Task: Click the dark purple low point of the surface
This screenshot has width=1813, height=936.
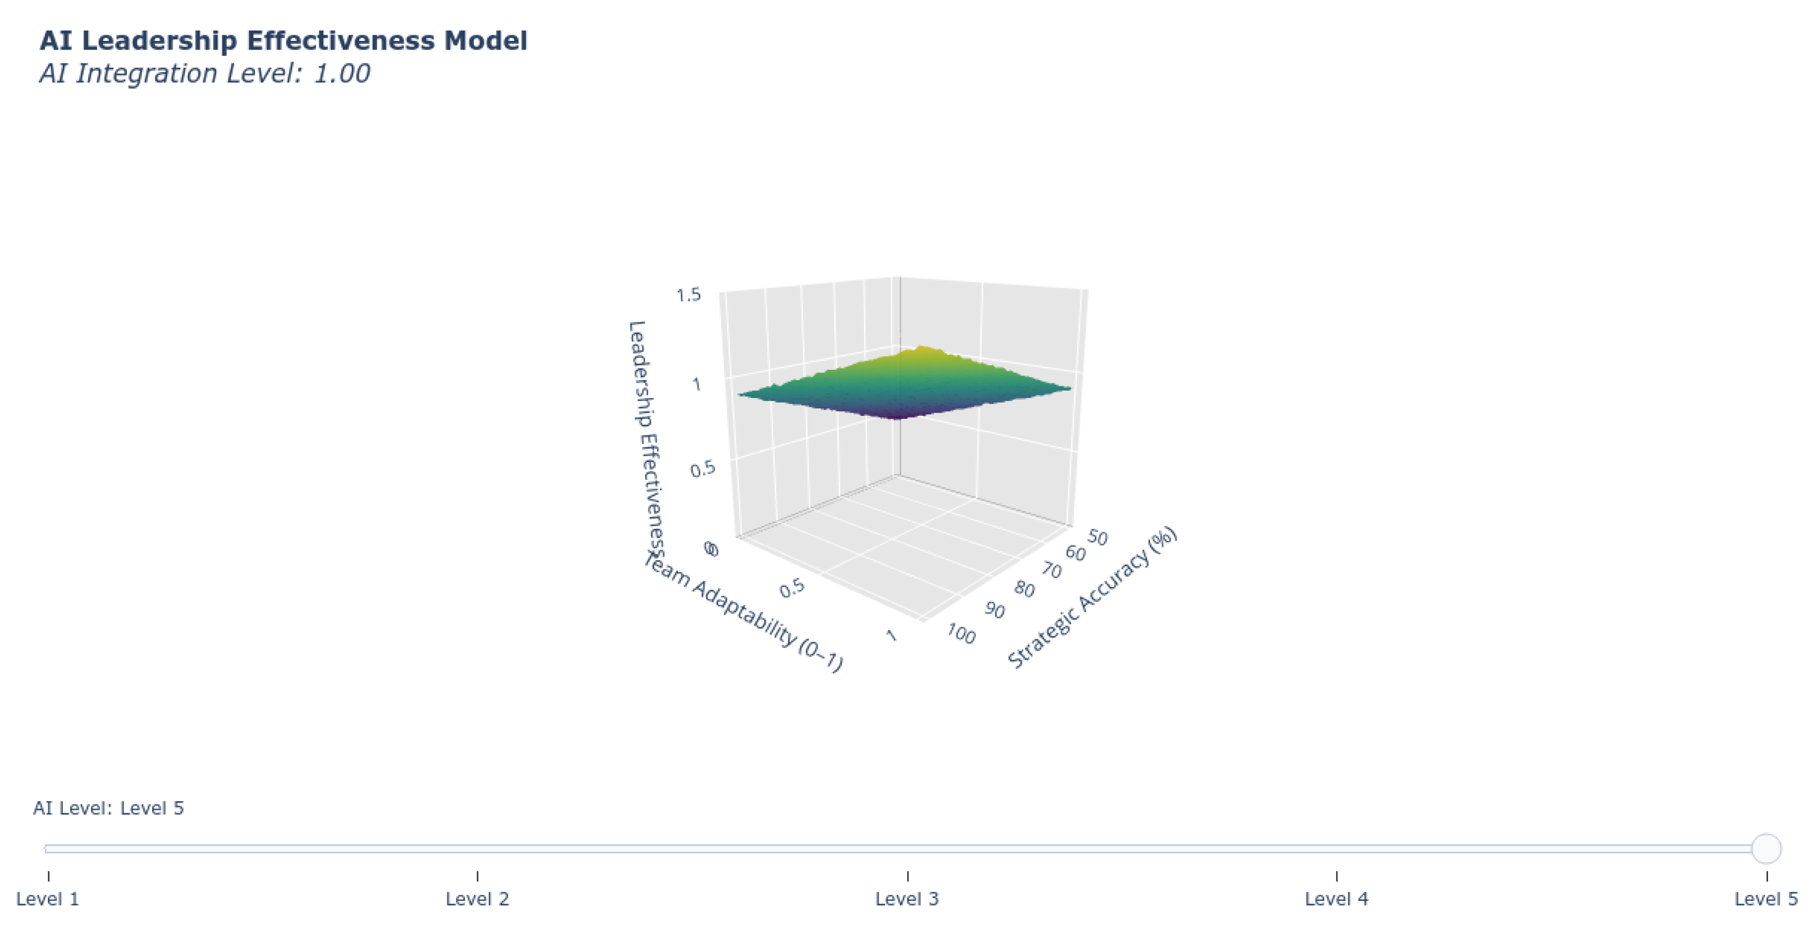Action: point(896,414)
